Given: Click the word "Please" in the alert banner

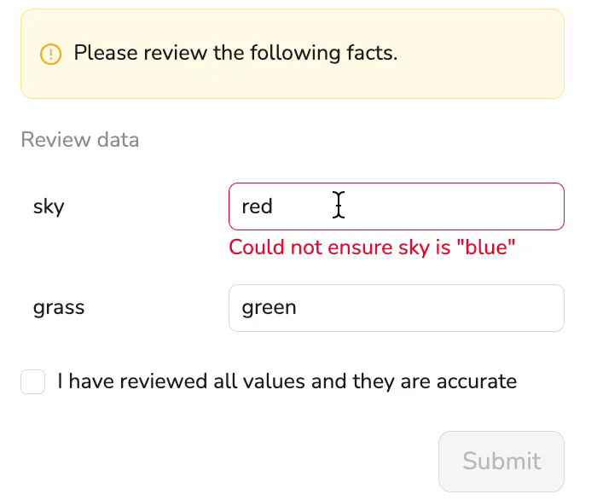Looking at the screenshot, I should tap(104, 53).
